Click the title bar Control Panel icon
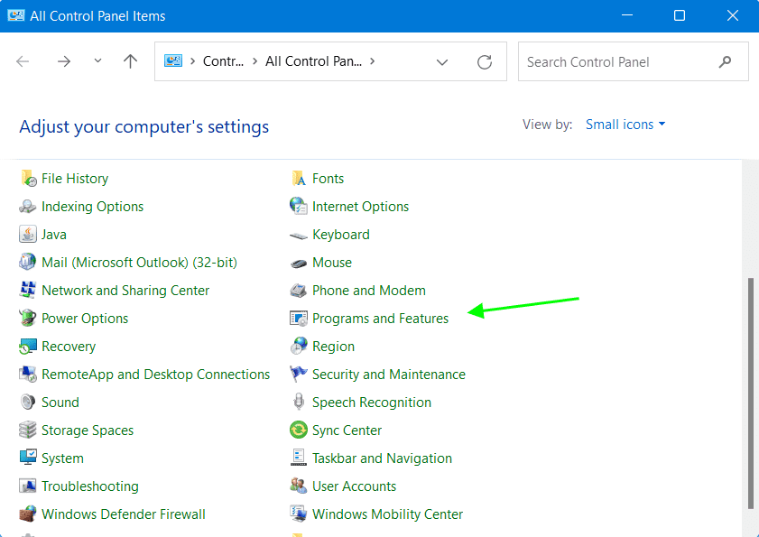759x537 pixels. pyautogui.click(x=16, y=15)
